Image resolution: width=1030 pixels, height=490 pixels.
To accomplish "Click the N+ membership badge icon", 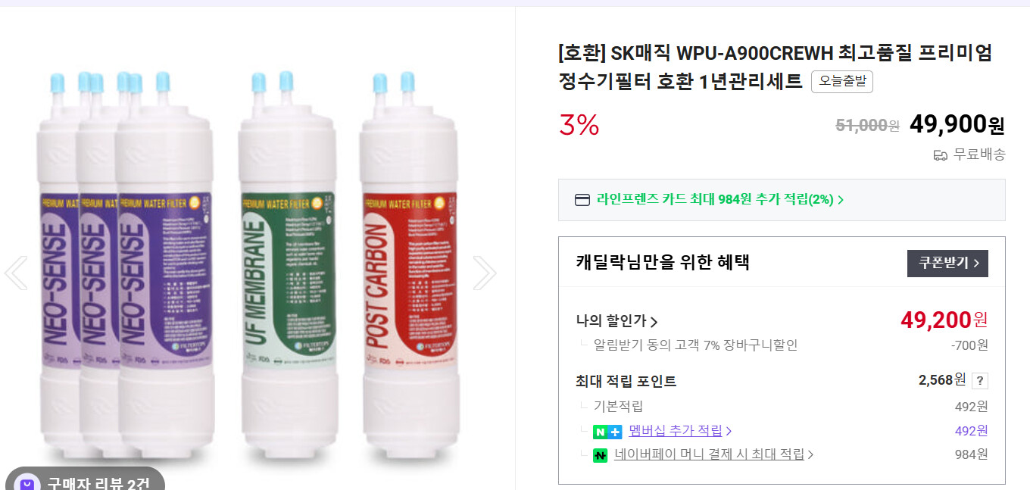I will click(607, 432).
